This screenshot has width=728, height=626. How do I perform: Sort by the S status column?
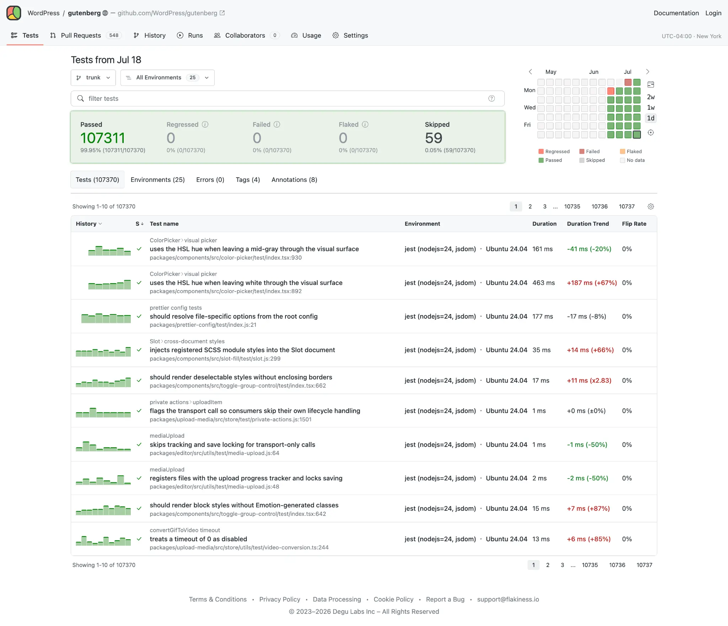coord(139,224)
